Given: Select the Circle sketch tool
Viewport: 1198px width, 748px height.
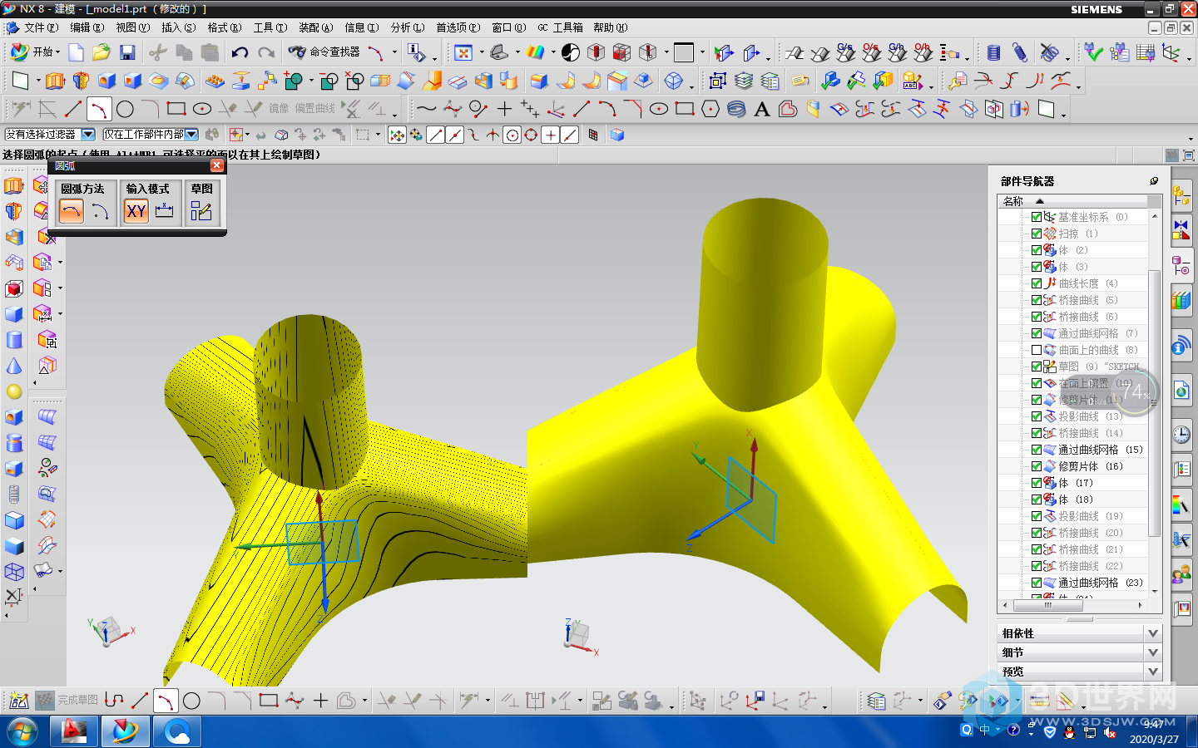Looking at the screenshot, I should tap(125, 109).
